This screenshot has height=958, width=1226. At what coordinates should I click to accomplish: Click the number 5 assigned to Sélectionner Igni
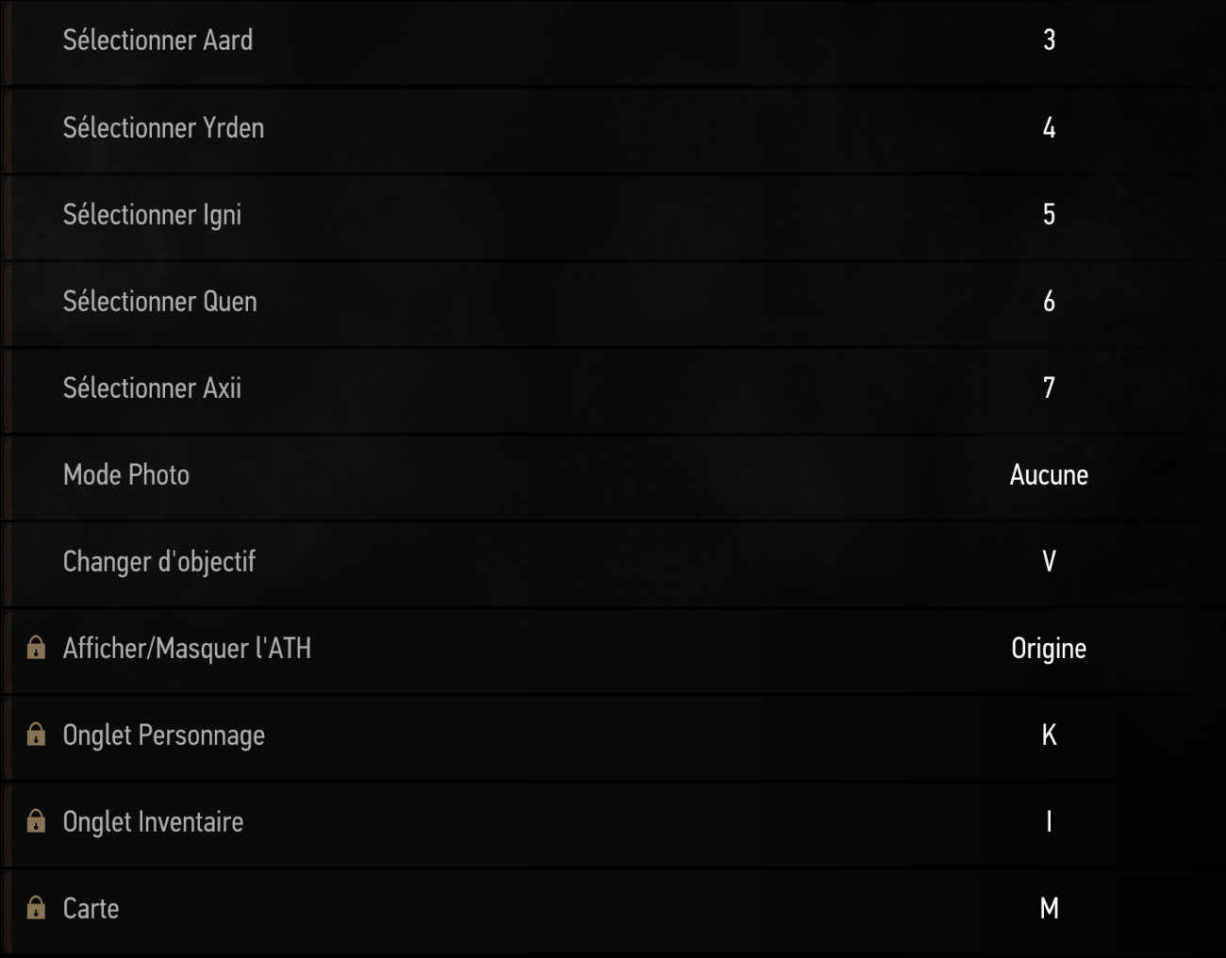coord(1048,215)
